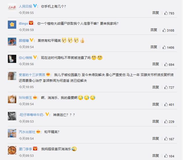Screen dimensions: 183x160
Task: Click like icon on 玲玲振玉's comment
Action: [166, 104]
